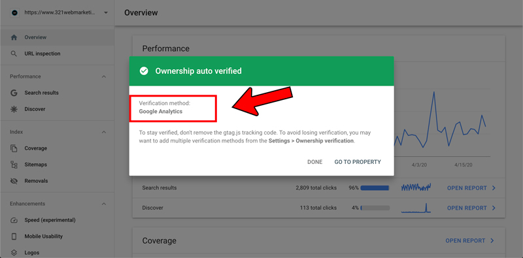This screenshot has height=258, width=523.
Task: Click GO TO PROPERTY in the dialog
Action: pos(358,162)
